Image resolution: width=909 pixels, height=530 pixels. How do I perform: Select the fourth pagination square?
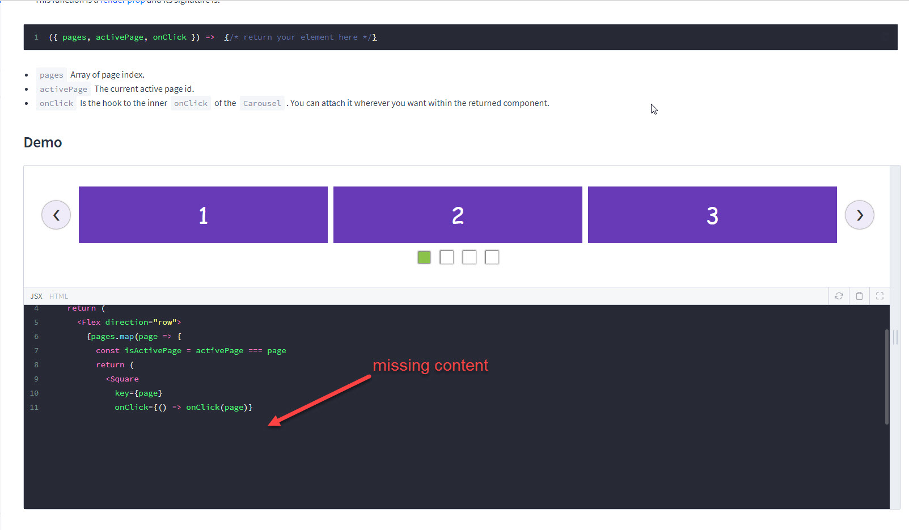[492, 257]
